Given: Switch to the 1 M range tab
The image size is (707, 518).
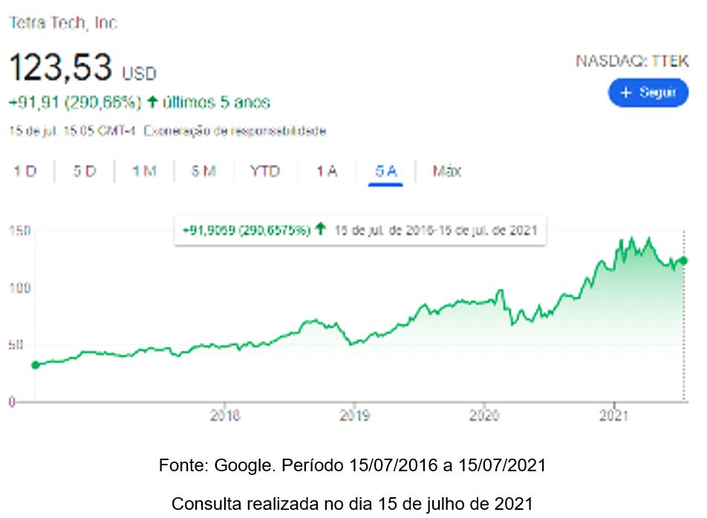Looking at the screenshot, I should [x=144, y=171].
